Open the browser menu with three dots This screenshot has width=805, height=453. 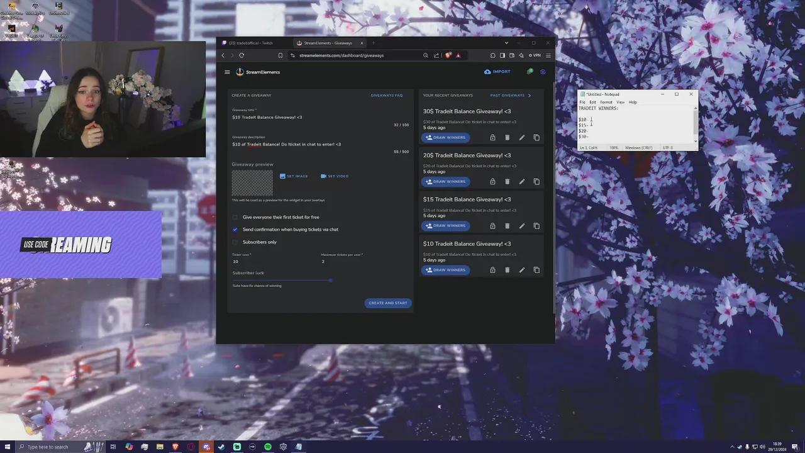click(x=548, y=55)
